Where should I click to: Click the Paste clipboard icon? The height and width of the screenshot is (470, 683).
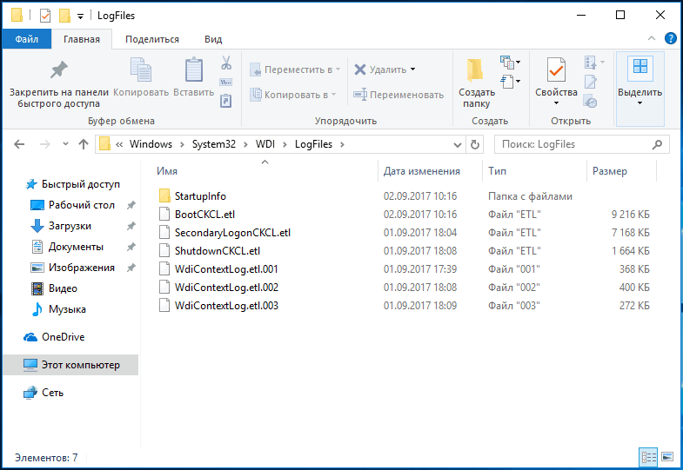tap(194, 70)
